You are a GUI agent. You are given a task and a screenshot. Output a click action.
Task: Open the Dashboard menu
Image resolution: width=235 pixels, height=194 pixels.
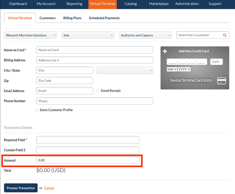click(x=18, y=4)
